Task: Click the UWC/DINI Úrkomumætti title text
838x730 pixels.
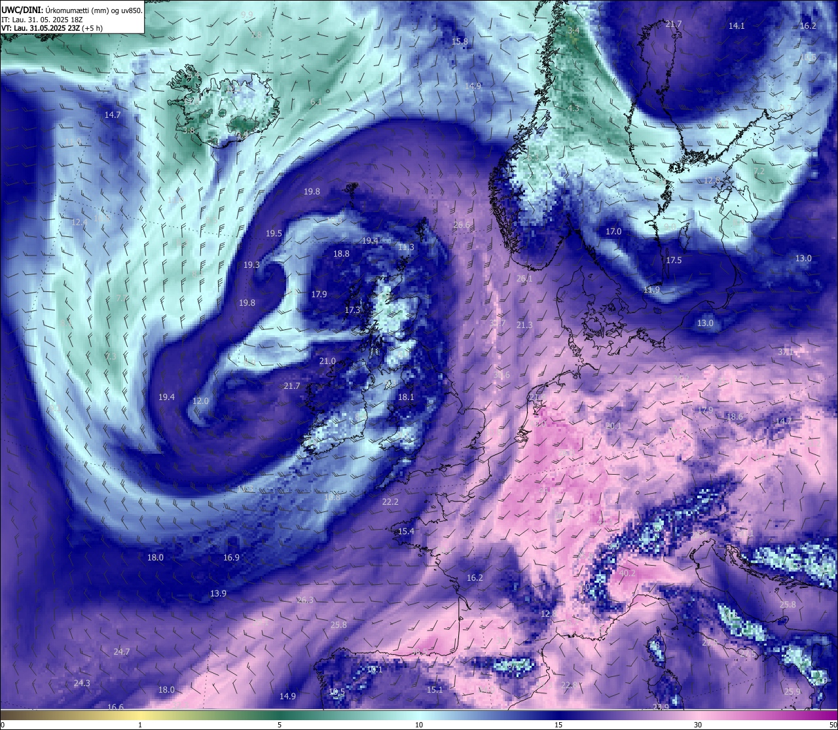Action: pos(71,10)
